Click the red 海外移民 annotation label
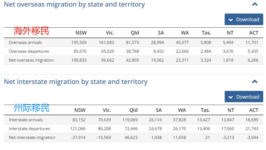 point(31,31)
